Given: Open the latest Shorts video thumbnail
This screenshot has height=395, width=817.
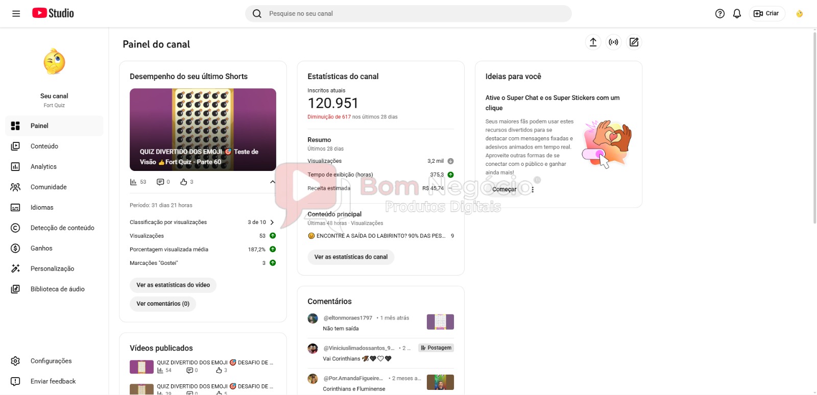Looking at the screenshot, I should tap(203, 130).
